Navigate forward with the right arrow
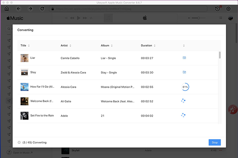Image resolution: width=238 pixels, height=158 pixels. (x=30, y=9)
